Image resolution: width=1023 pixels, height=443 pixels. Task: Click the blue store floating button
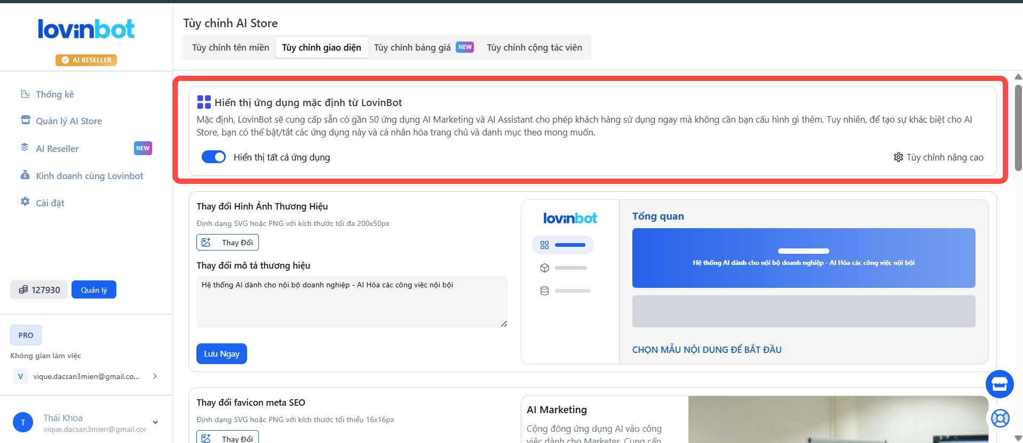click(999, 384)
